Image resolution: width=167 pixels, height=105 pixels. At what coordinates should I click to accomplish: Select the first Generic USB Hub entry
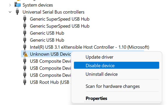[x=47, y=33]
